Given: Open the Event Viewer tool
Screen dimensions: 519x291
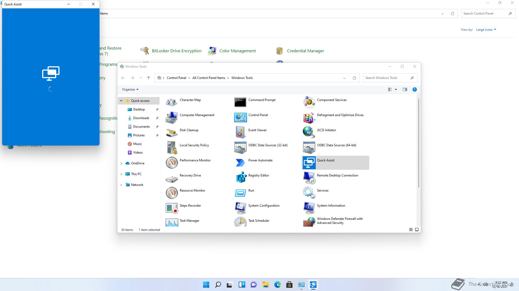Looking at the screenshot, I should 240,132.
